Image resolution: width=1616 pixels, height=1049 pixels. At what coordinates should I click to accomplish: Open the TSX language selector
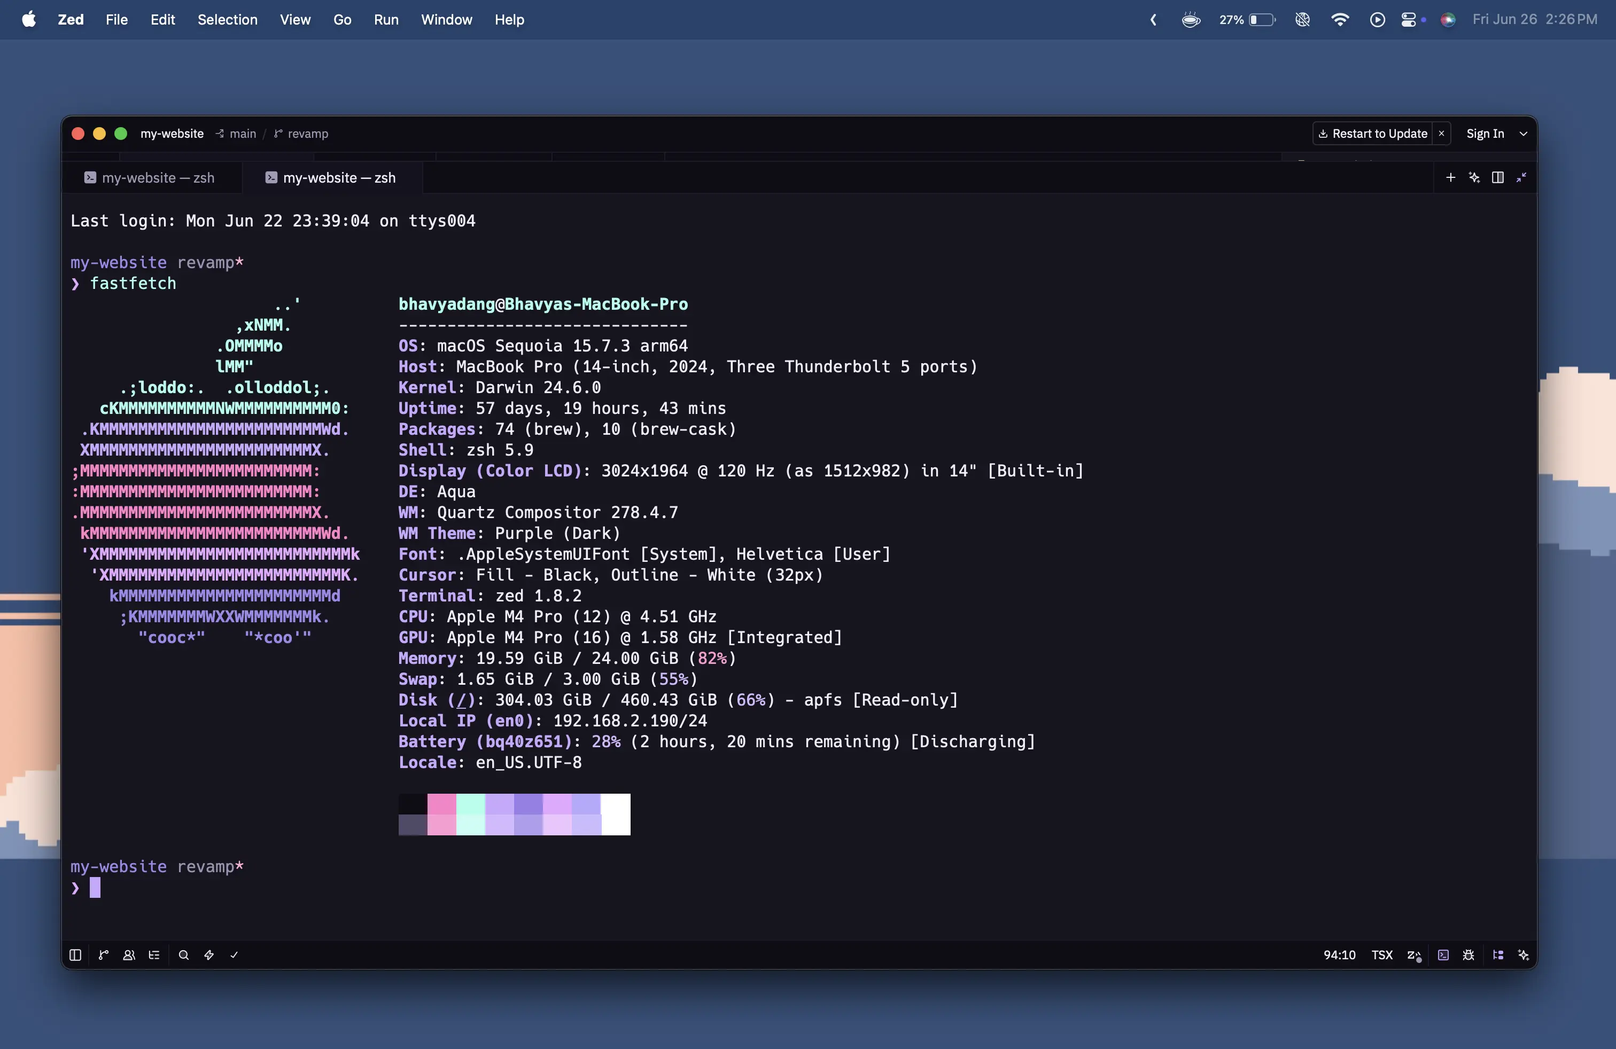click(1382, 954)
